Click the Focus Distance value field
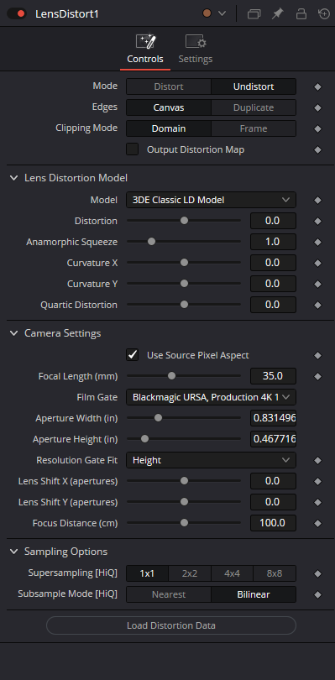 (273, 523)
